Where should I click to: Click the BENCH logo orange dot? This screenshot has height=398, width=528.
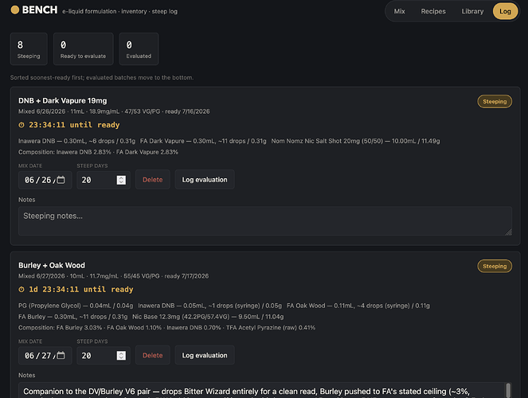(15, 10)
